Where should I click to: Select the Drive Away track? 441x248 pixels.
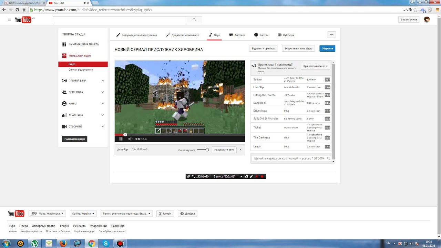point(291,111)
